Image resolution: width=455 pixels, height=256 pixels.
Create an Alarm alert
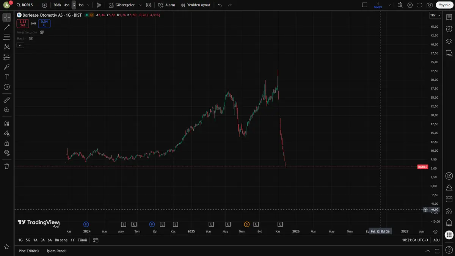(166, 5)
